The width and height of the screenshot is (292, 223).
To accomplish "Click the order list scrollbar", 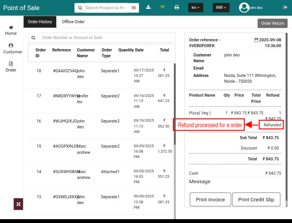I will pyautogui.click(x=175, y=104).
